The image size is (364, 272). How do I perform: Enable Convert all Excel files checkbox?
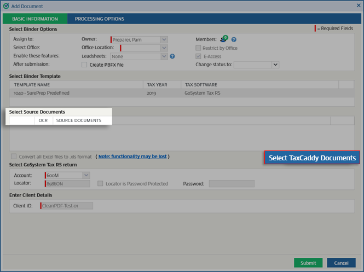[x=14, y=157]
